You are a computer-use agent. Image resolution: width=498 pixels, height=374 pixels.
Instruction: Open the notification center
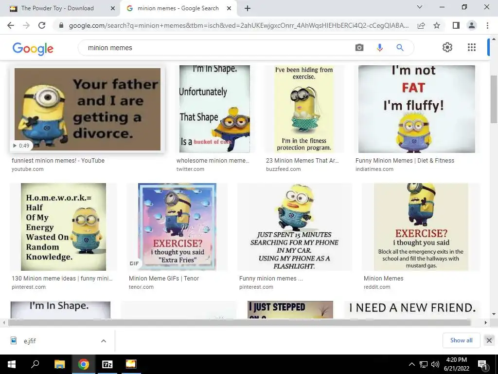click(x=482, y=364)
